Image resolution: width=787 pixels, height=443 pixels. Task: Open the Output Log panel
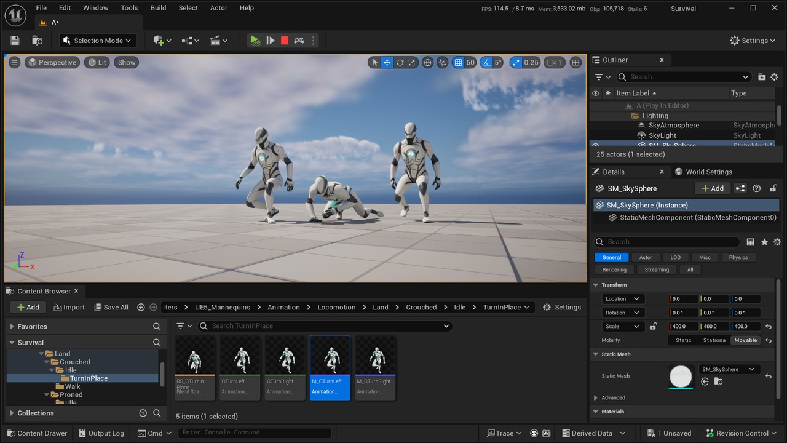click(101, 433)
